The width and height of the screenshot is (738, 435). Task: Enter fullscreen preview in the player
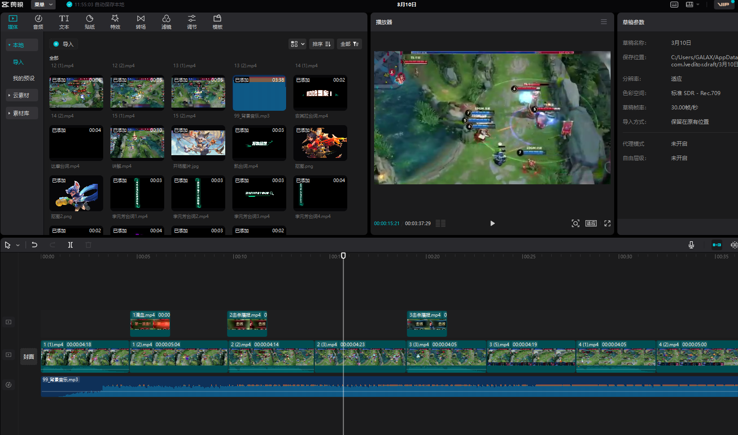point(607,223)
